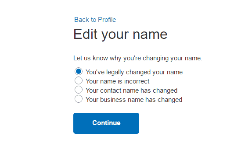Click the 'You've legally changed your name' label text
Viewport: 252px width, 160px height.
[134, 72]
